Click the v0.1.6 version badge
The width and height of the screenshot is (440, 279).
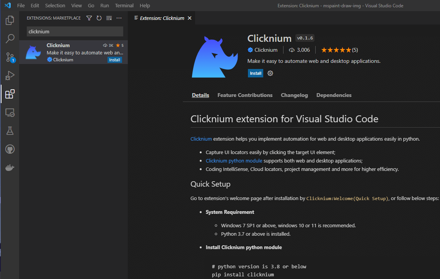point(305,38)
